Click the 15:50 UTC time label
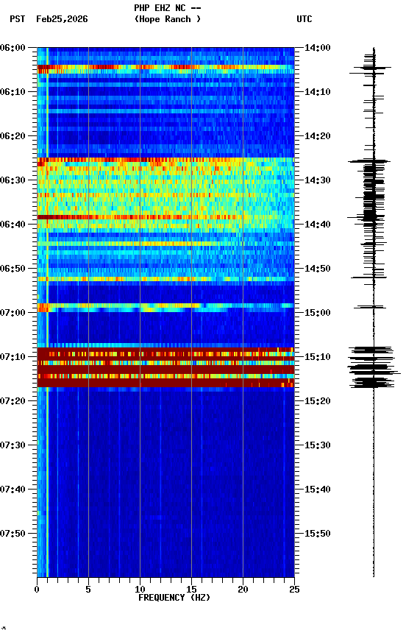Viewport: 406px width, 636px height. (318, 534)
